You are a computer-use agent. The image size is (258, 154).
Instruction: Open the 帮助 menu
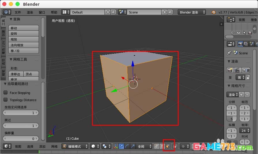tap(54, 12)
